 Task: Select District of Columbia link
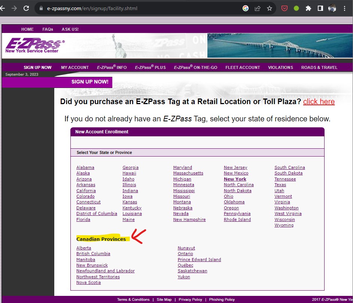(x=97, y=213)
